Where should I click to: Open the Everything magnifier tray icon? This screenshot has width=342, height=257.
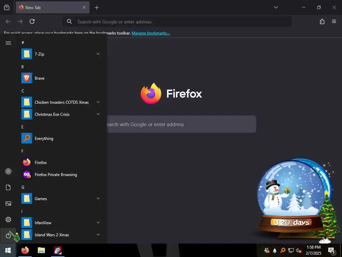(x=283, y=250)
